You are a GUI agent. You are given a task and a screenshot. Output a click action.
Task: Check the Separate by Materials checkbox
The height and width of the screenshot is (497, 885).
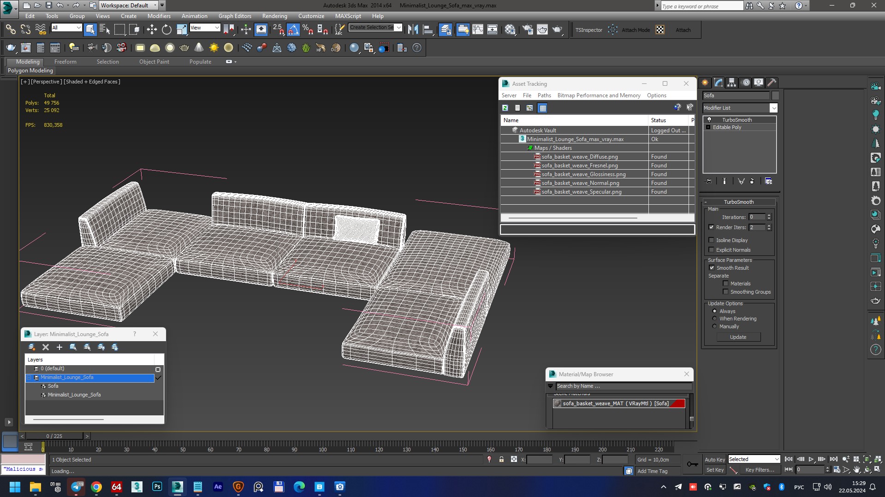click(725, 284)
